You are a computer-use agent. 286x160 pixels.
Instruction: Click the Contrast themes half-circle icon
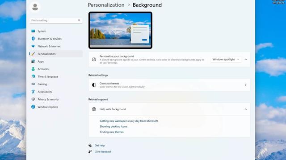click(94, 85)
